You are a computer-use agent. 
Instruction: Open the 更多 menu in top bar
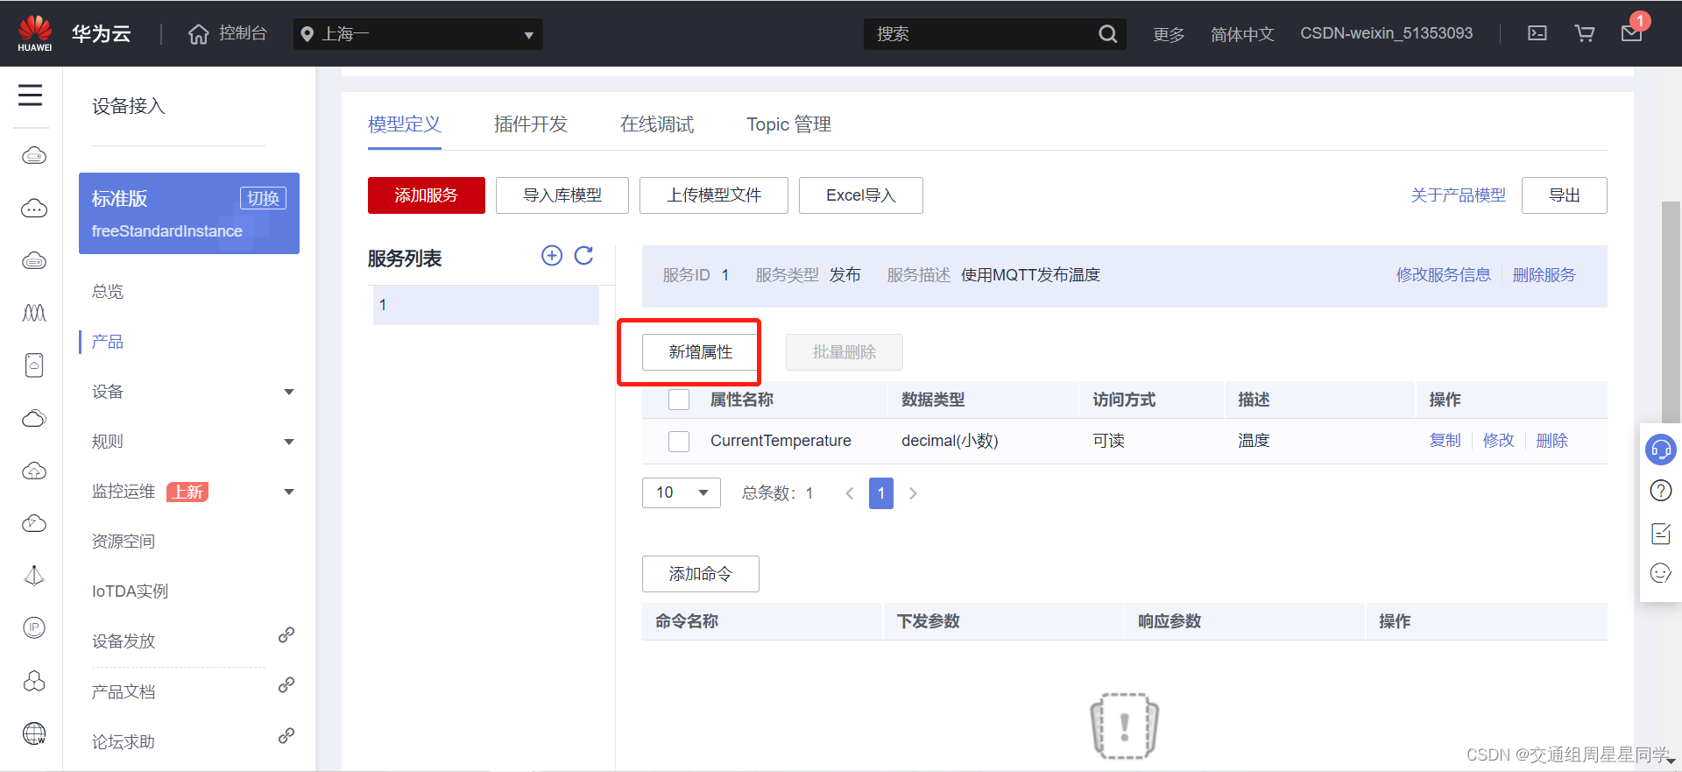tap(1169, 34)
